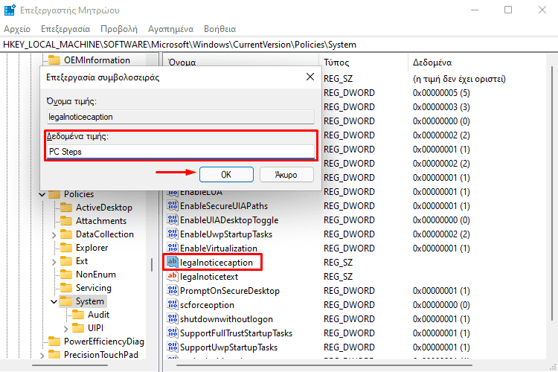Click the Registry Editor app icon in title bar
Viewport: 558px width, 372px height.
click(x=10, y=10)
